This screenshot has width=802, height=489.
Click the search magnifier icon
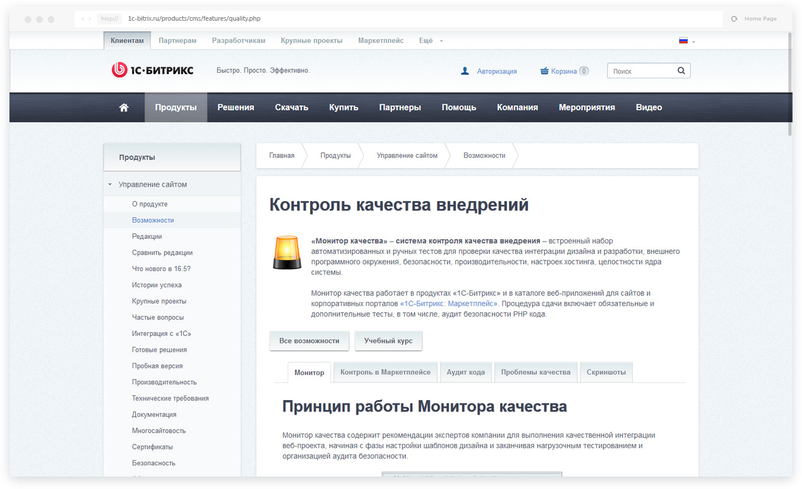pos(681,70)
